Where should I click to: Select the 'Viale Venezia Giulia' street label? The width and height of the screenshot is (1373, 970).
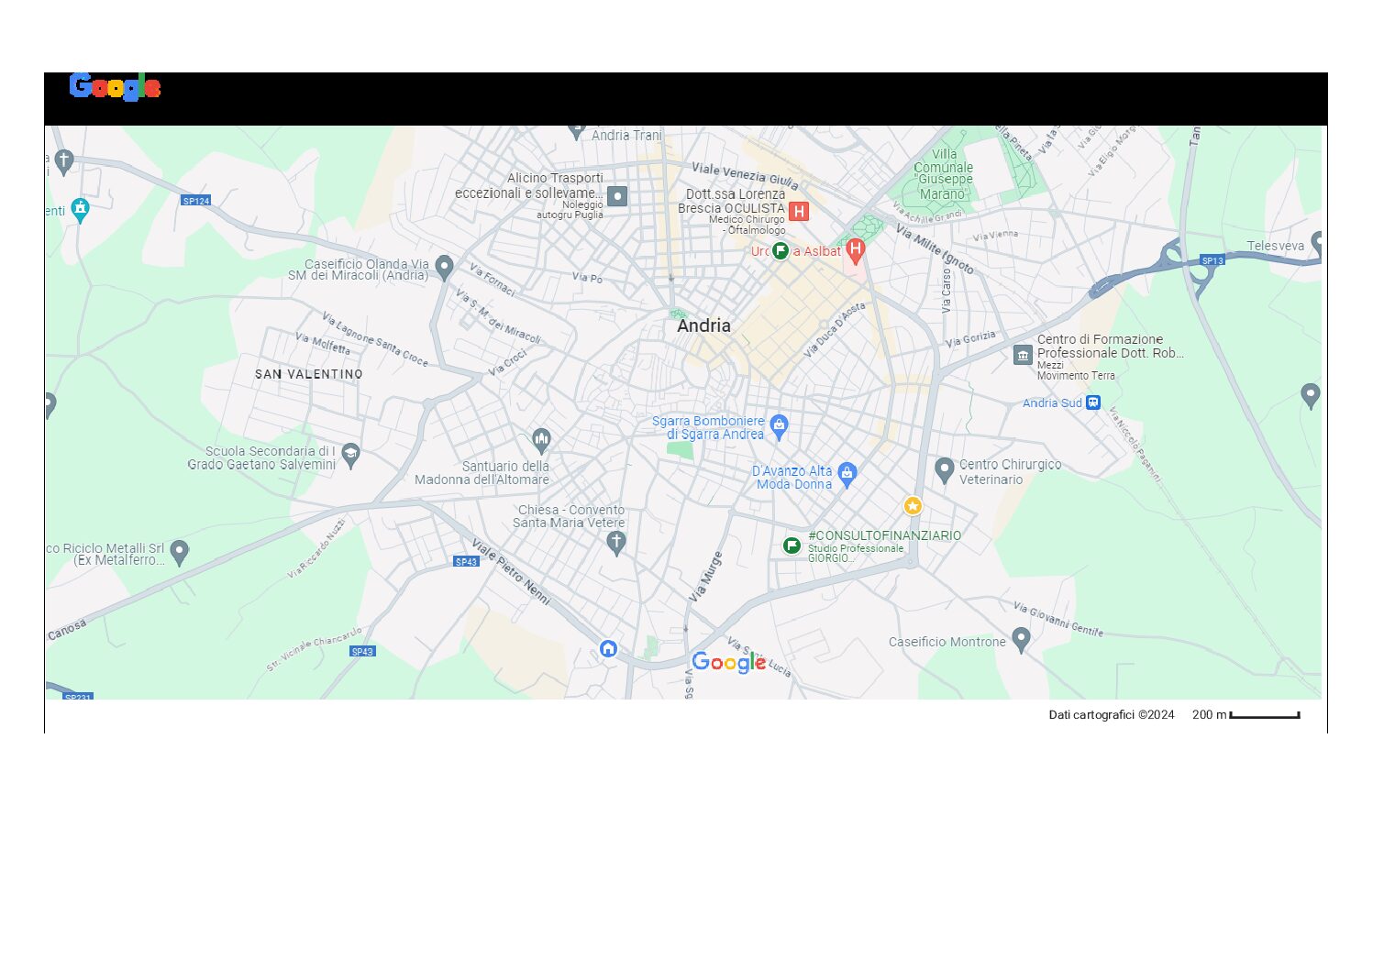[745, 174]
